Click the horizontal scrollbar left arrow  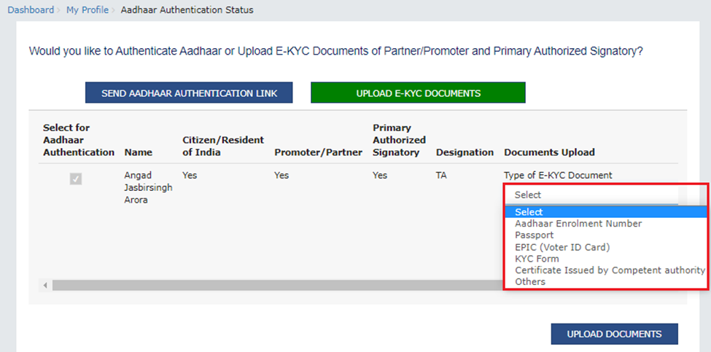(45, 286)
